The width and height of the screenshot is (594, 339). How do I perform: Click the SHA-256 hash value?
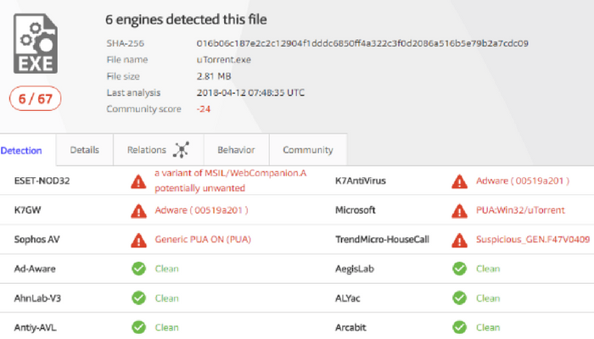coord(362,43)
